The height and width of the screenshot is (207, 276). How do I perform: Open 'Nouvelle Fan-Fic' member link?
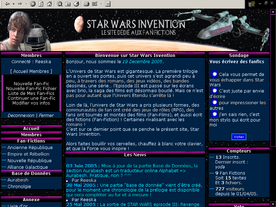pyautogui.click(x=31, y=83)
